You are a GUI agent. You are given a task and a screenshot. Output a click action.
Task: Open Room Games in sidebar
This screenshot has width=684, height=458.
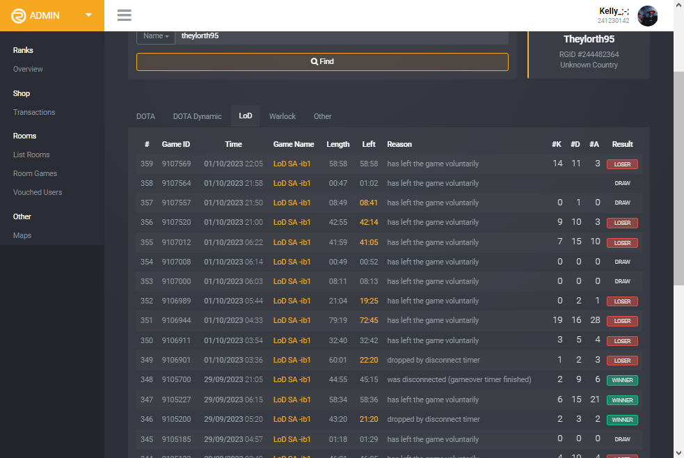tap(35, 173)
